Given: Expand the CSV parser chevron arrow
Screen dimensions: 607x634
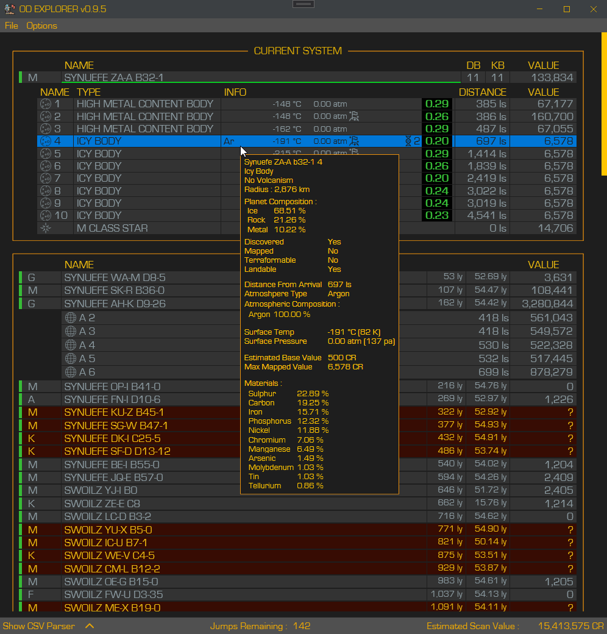Looking at the screenshot, I should point(90,626).
